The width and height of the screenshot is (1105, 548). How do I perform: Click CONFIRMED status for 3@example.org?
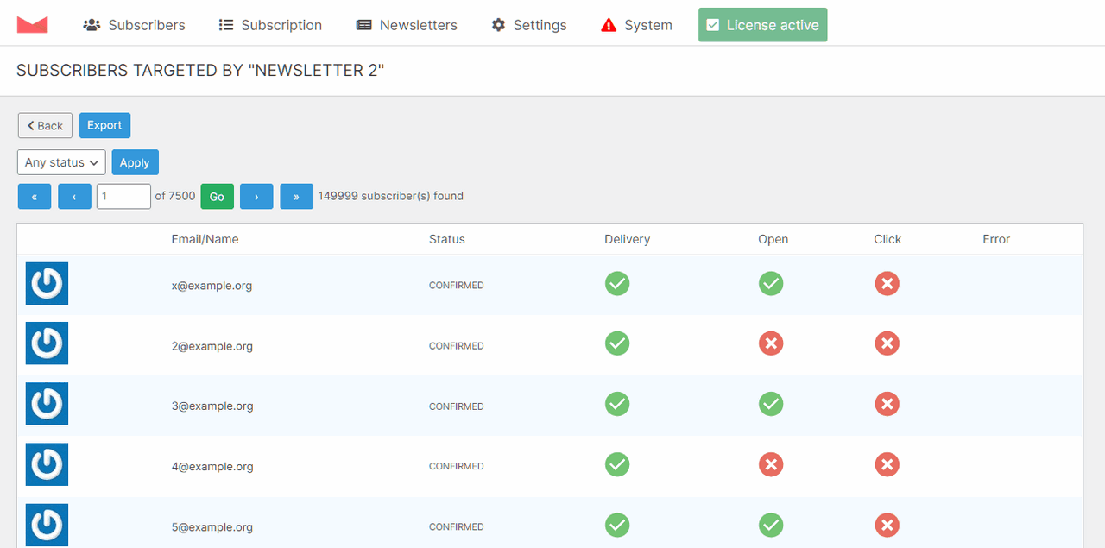tap(457, 406)
